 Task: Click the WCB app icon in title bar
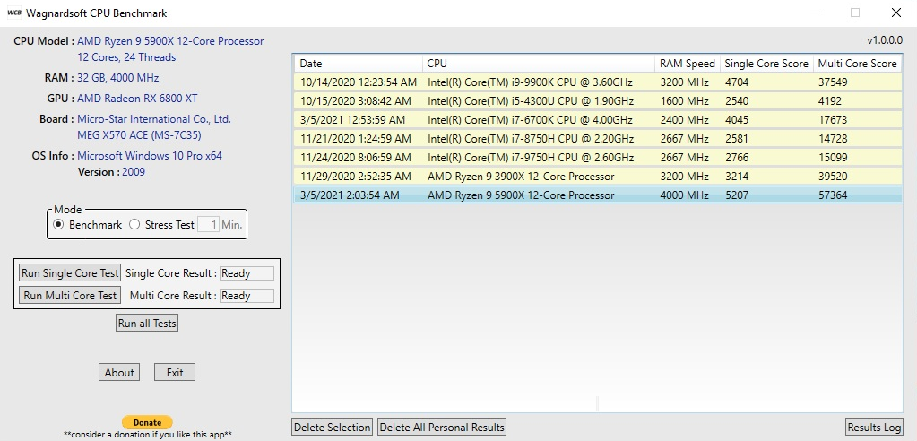[x=14, y=13]
